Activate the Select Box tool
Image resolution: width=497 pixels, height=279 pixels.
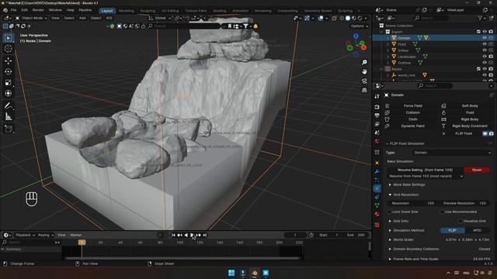click(9, 38)
